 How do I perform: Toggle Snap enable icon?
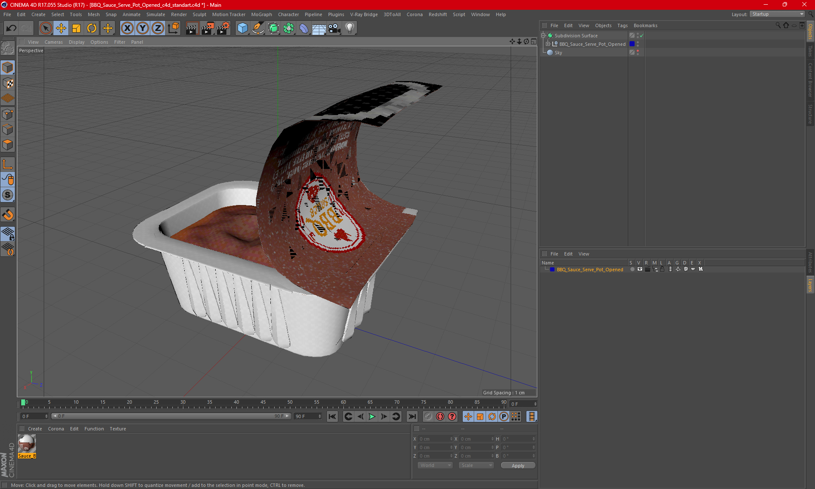tap(8, 214)
